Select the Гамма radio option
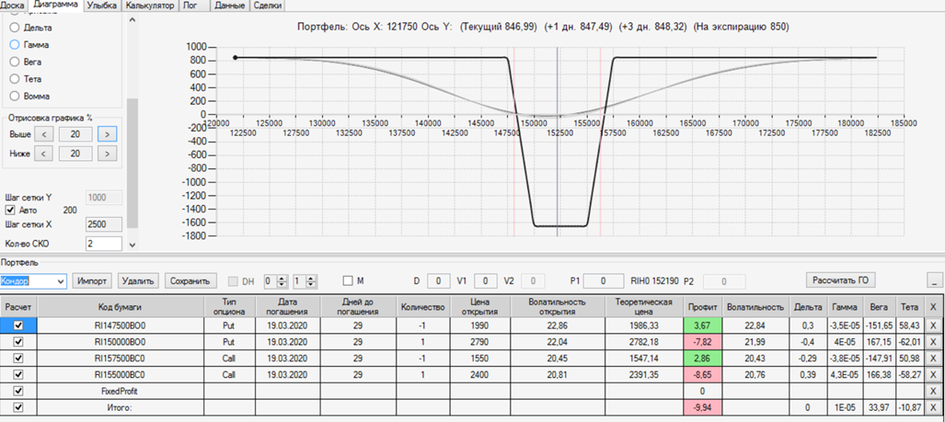945x422 pixels. (15, 44)
